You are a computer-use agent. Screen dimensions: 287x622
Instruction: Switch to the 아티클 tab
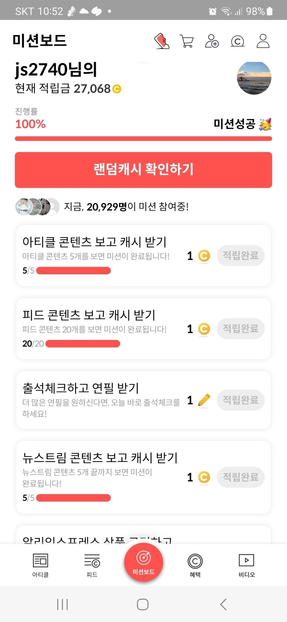click(40, 565)
